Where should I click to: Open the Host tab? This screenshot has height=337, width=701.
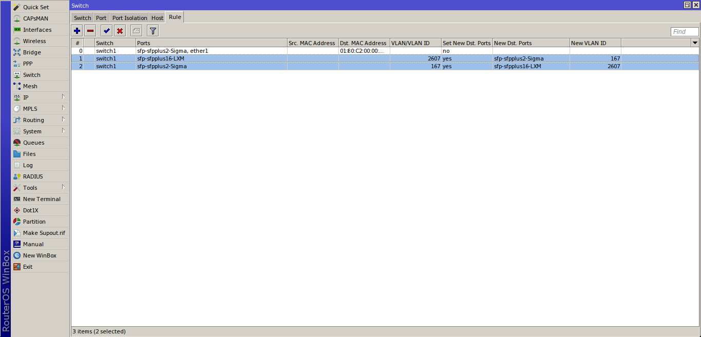click(157, 18)
